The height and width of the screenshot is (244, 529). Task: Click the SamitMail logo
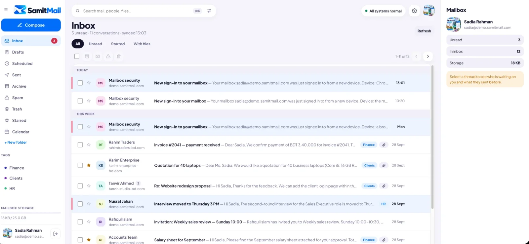tap(37, 10)
